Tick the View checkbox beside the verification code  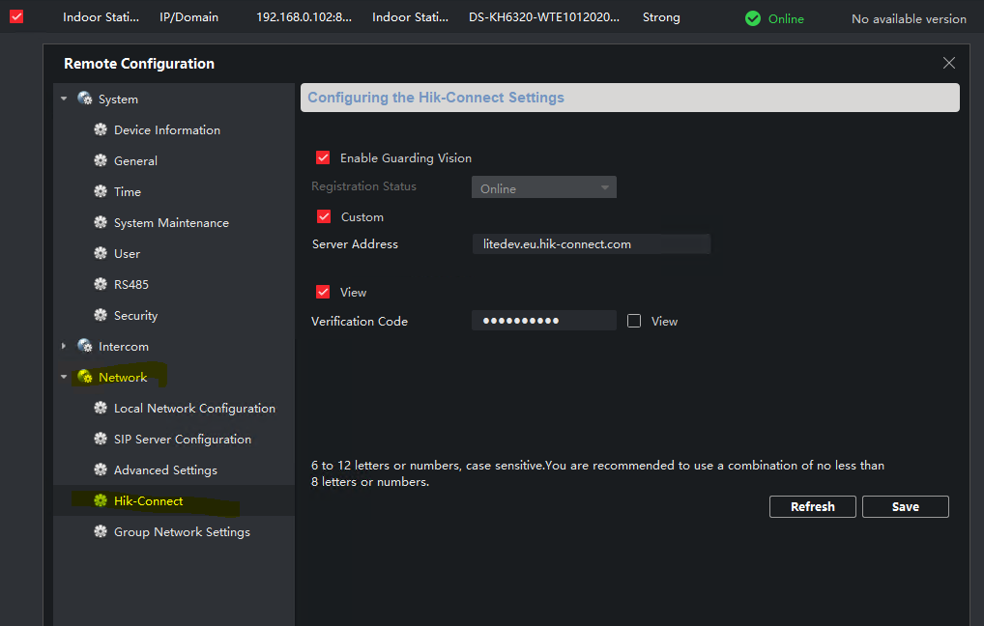(x=634, y=321)
